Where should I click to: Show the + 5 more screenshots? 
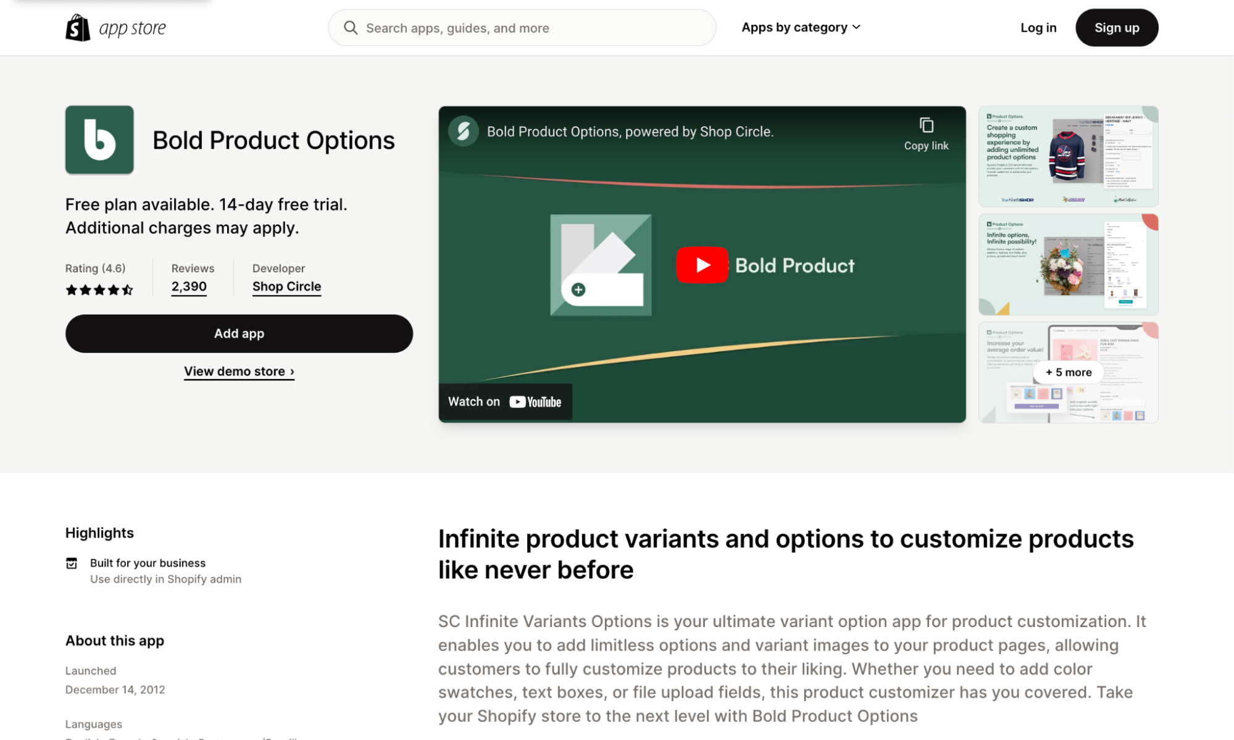pos(1069,372)
